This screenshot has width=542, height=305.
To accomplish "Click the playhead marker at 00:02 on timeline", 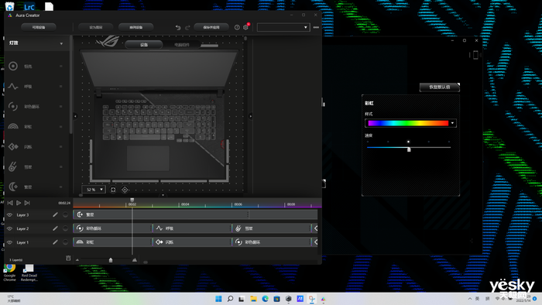I will 132,200.
